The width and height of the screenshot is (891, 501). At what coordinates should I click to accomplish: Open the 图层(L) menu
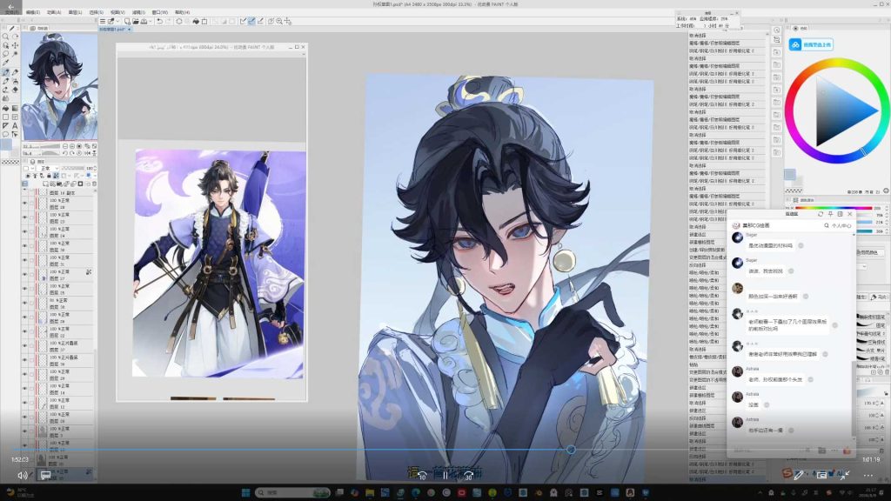click(75, 12)
